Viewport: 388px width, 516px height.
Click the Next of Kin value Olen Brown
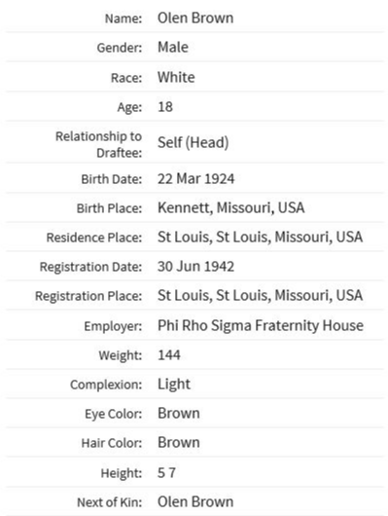(x=195, y=501)
